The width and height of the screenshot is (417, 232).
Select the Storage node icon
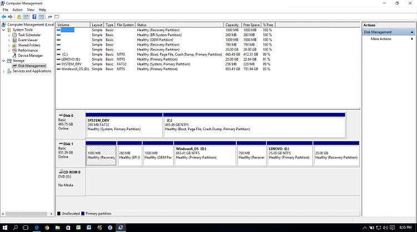pyautogui.click(x=9, y=61)
